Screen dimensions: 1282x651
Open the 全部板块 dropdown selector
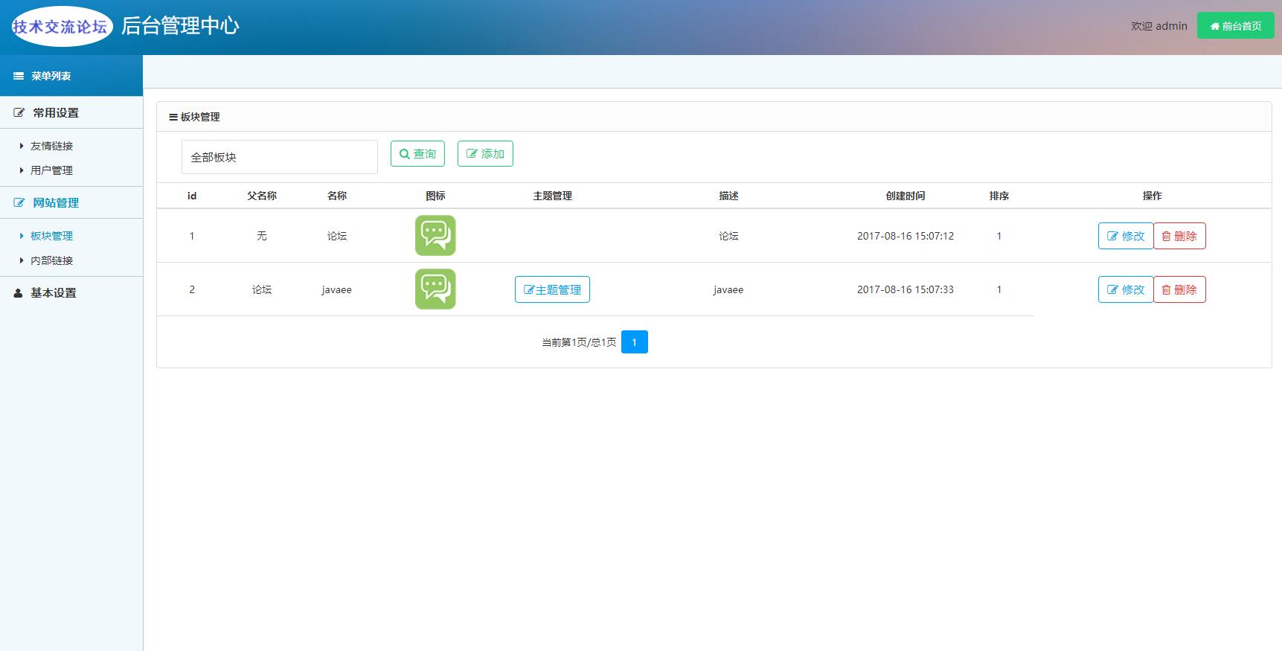click(x=279, y=157)
